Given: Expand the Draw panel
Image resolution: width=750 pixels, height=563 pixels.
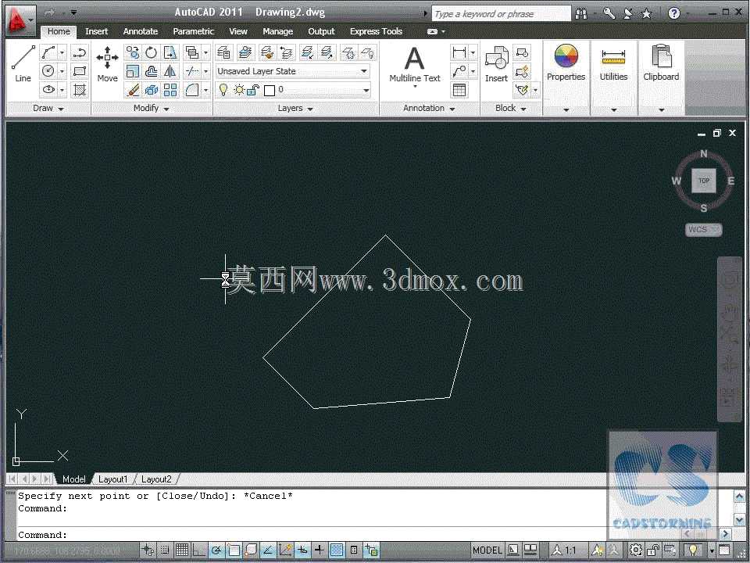Looking at the screenshot, I should click(48, 108).
